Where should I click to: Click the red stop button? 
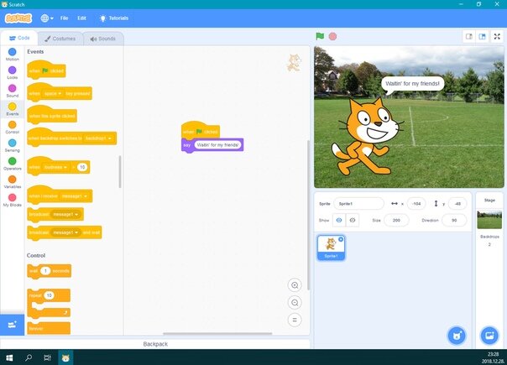click(x=332, y=36)
